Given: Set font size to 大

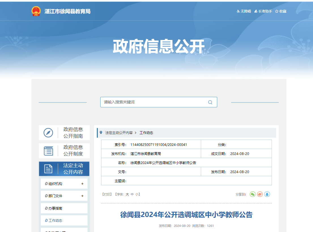Looking at the screenshot, I should pyautogui.click(x=127, y=194).
